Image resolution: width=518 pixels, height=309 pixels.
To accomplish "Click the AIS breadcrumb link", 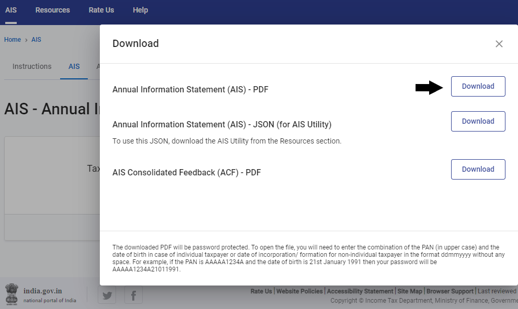I will [36, 40].
